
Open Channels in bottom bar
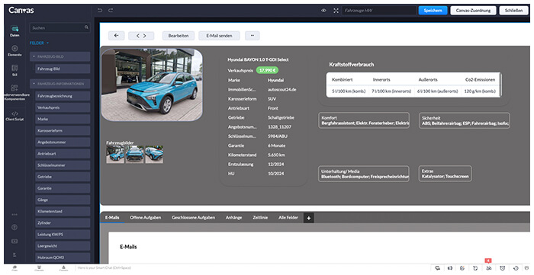39,269
